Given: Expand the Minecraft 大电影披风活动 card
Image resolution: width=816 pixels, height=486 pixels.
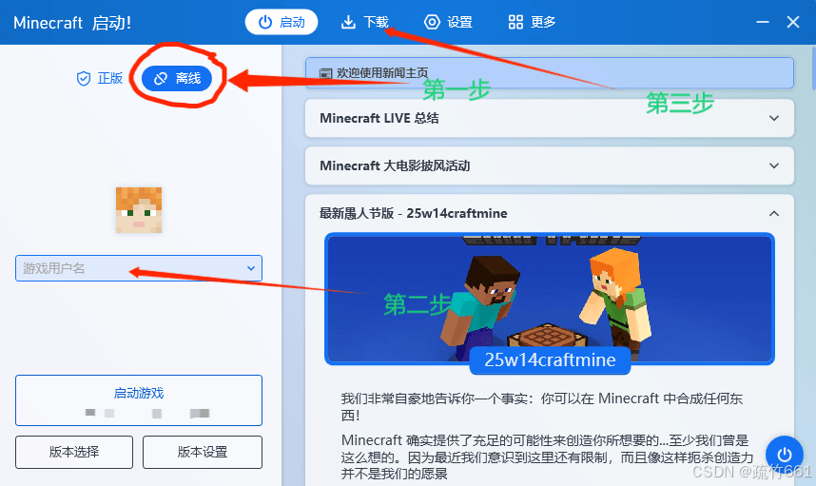Looking at the screenshot, I should click(549, 165).
